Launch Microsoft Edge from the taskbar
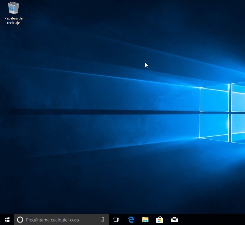Image resolution: width=245 pixels, height=225 pixels. [x=131, y=220]
